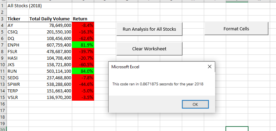
Task: Confirm the dialog with OK
Action: [195, 104]
